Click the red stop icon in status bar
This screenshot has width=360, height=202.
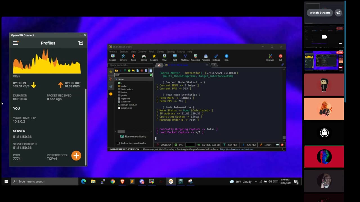pos(282,145)
